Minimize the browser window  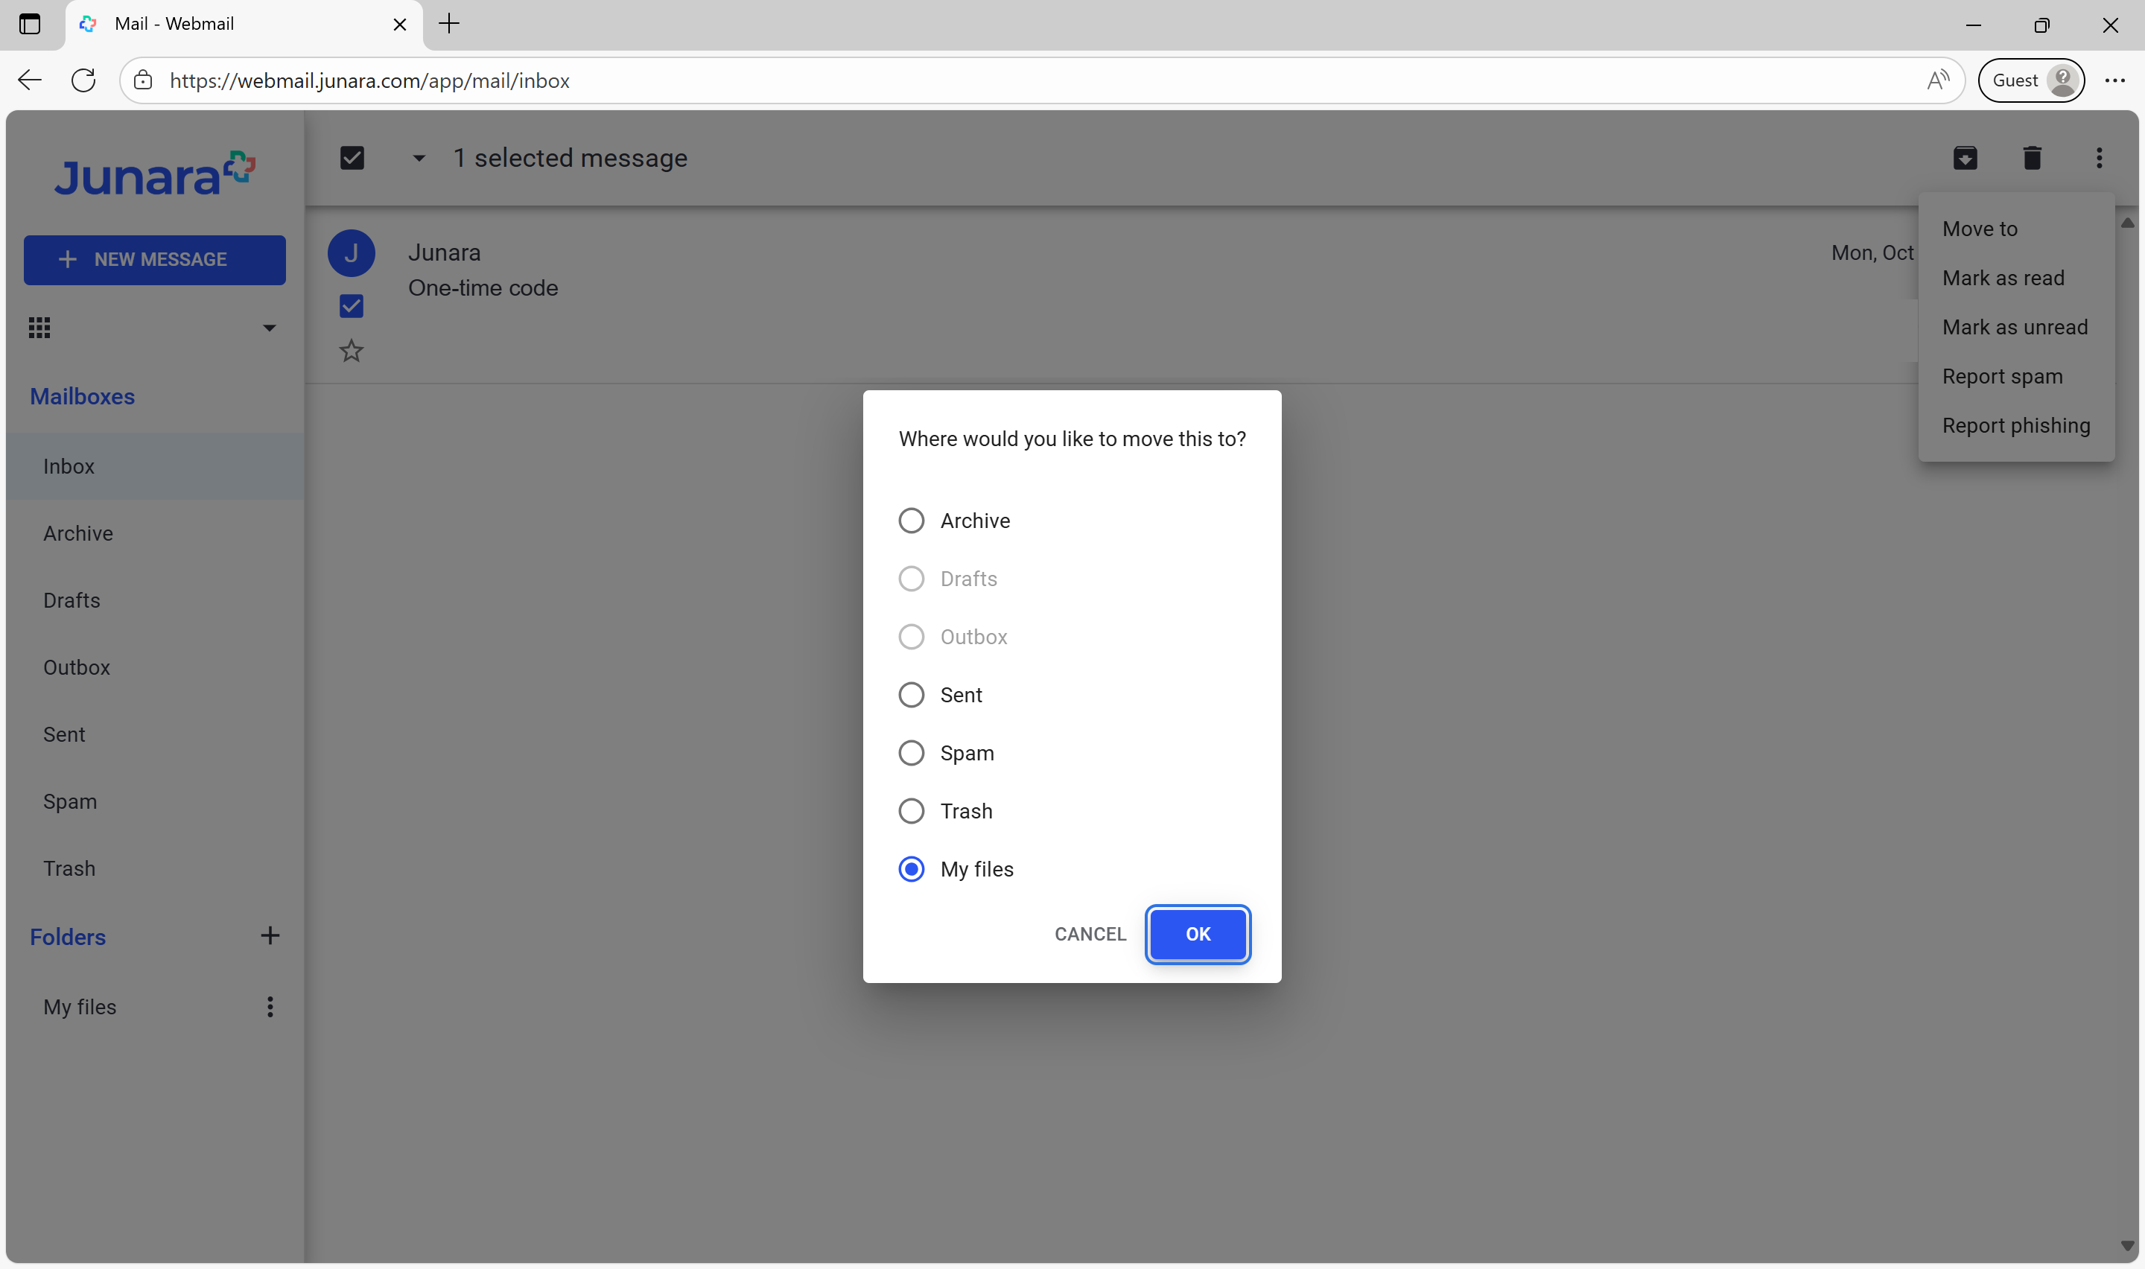tap(1973, 25)
